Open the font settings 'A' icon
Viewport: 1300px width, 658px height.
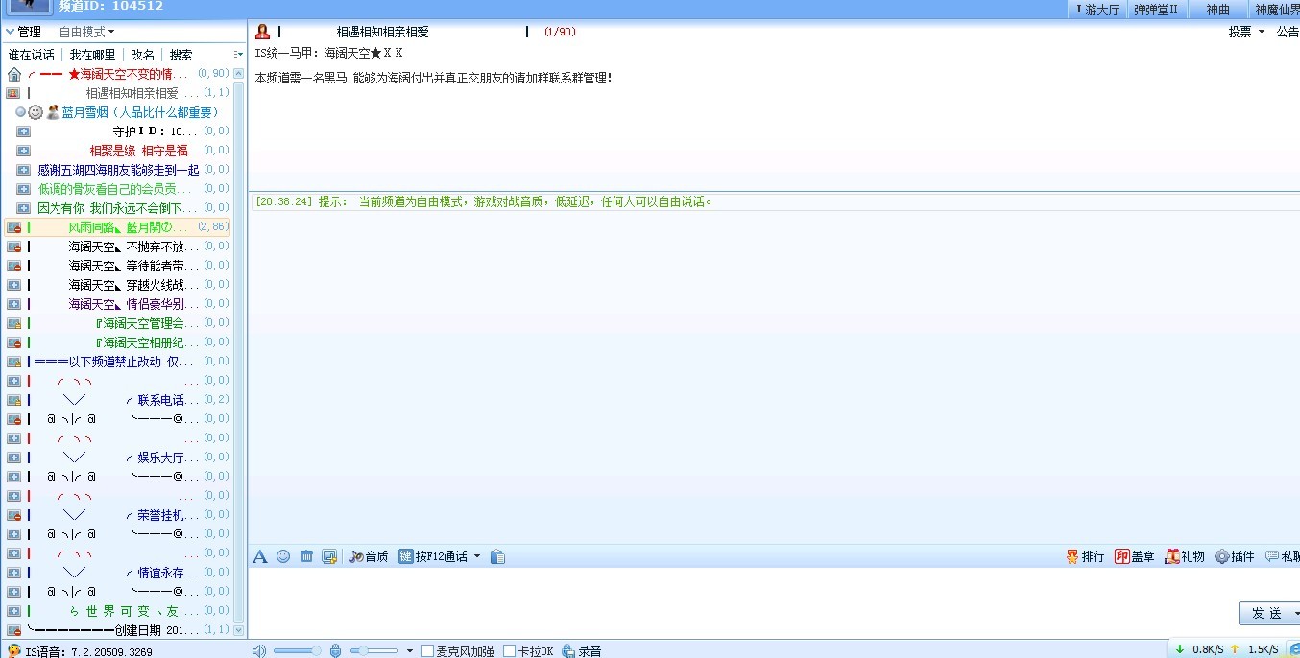[x=260, y=556]
